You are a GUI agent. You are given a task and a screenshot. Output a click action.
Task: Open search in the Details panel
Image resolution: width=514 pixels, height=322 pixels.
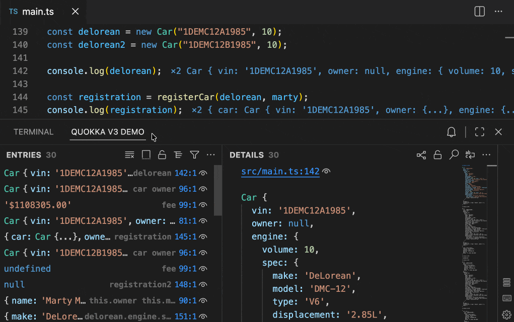click(454, 155)
